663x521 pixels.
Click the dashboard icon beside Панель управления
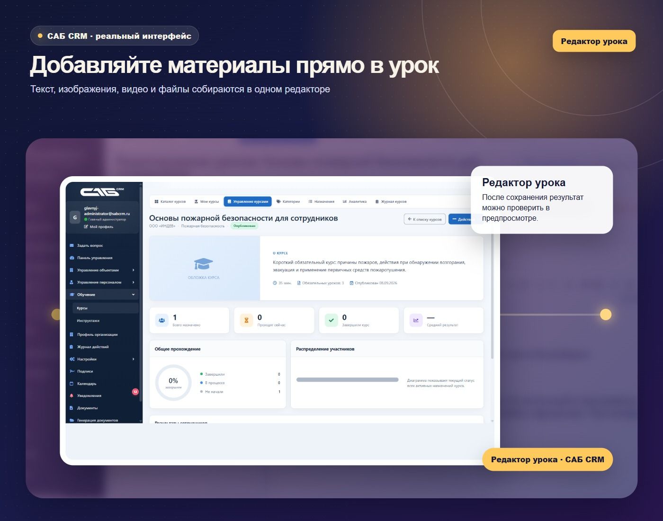(72, 258)
